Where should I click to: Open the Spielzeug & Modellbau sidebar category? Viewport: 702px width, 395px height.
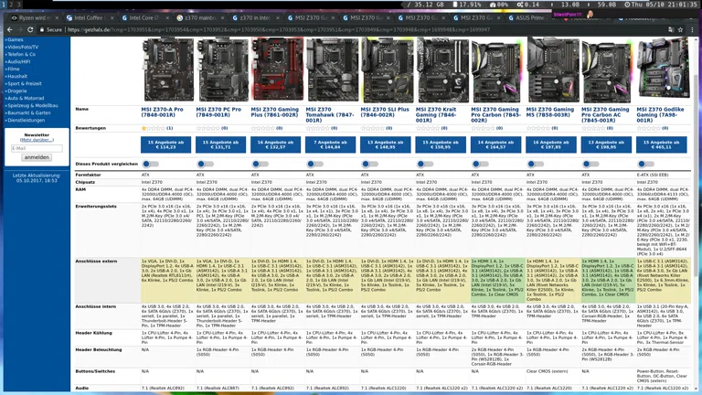(32, 106)
